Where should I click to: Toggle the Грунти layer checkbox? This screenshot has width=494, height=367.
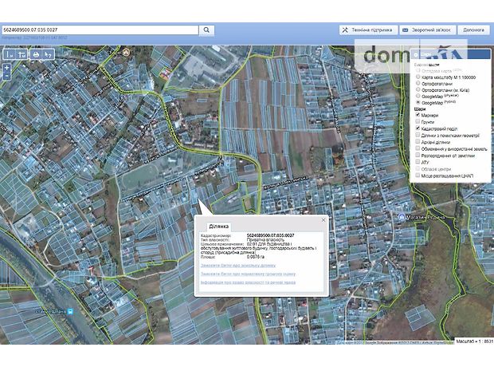click(418, 121)
